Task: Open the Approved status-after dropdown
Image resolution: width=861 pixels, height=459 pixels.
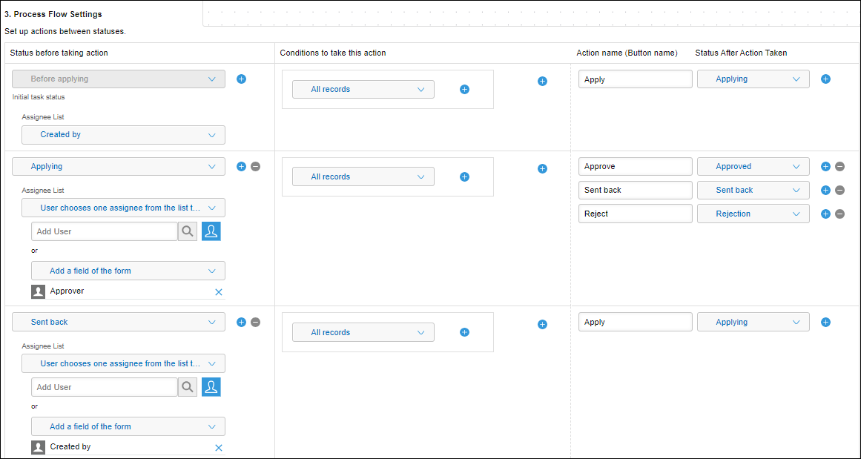Action: click(x=753, y=166)
